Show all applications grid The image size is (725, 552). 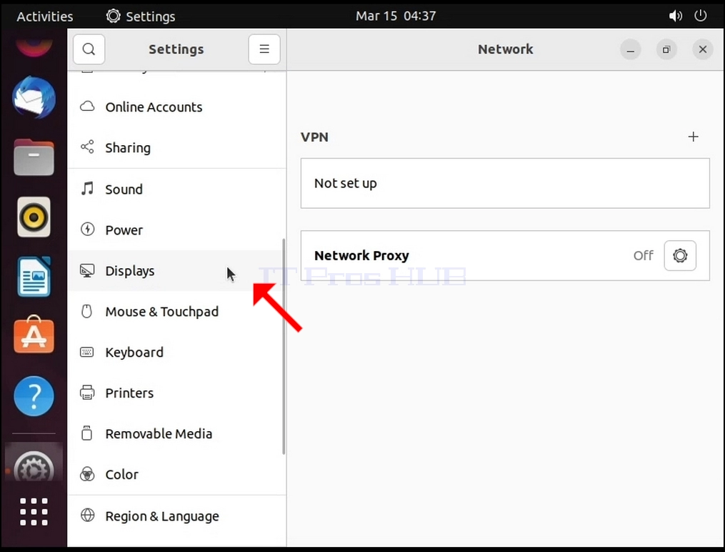34,512
